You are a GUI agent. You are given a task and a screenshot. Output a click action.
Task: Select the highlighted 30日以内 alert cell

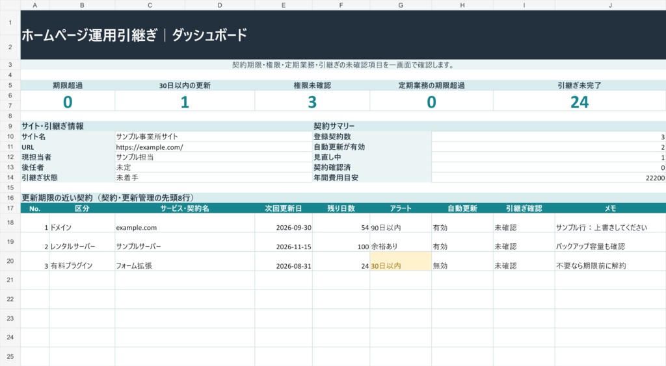[x=401, y=261]
